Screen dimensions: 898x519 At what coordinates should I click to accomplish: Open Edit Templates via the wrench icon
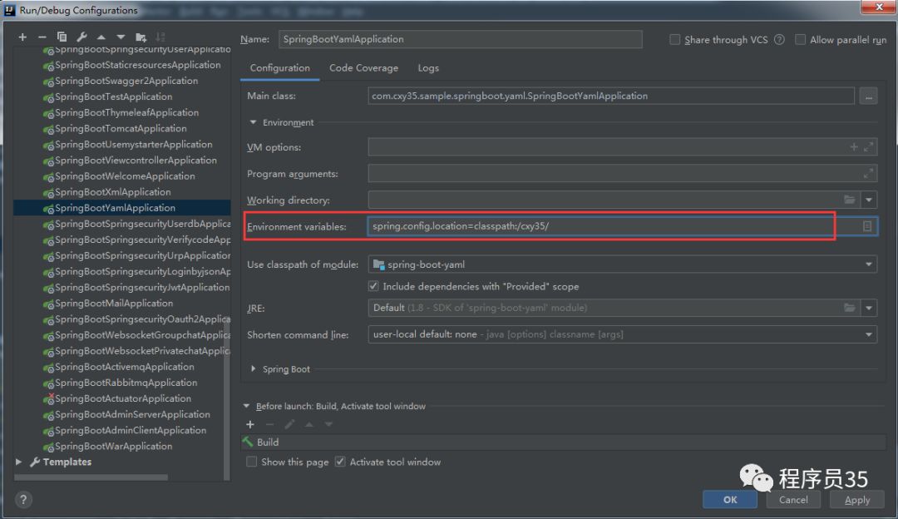pos(82,37)
